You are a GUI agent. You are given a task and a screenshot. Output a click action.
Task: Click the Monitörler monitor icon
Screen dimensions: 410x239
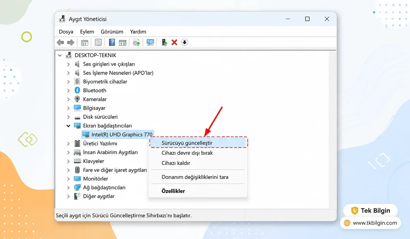click(x=77, y=179)
